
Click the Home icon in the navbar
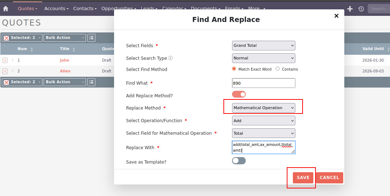click(x=6, y=9)
